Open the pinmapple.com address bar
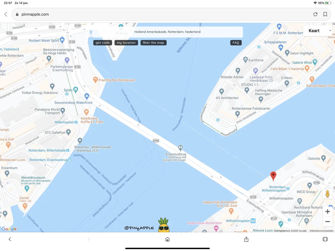335x251 pixels. point(171,14)
